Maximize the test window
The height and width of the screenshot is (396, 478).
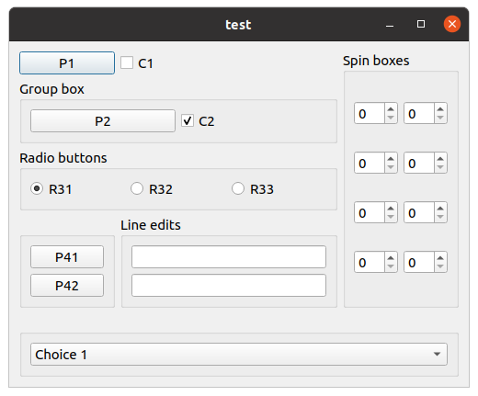(421, 24)
